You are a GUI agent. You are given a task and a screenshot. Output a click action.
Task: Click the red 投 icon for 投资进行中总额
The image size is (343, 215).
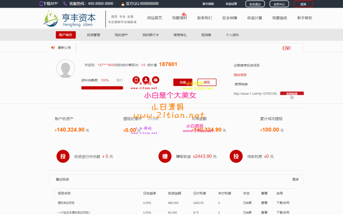tap(63, 156)
